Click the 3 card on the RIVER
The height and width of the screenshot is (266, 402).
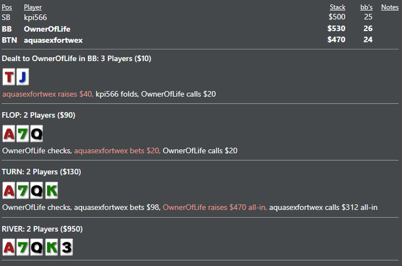coord(65,247)
